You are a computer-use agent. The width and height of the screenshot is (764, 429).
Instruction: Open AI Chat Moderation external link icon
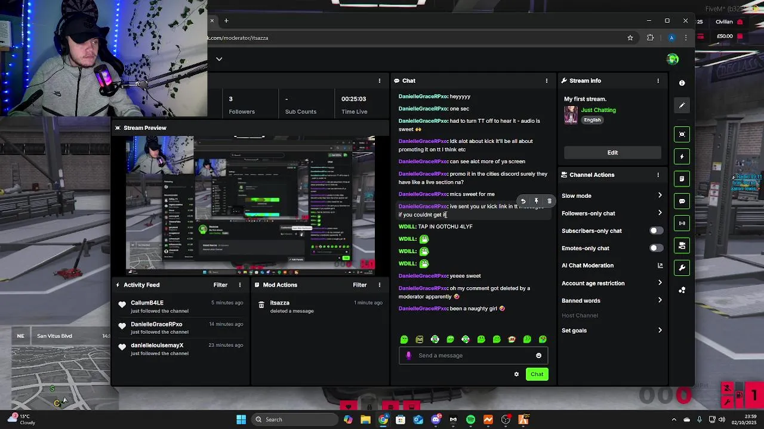[660, 266]
